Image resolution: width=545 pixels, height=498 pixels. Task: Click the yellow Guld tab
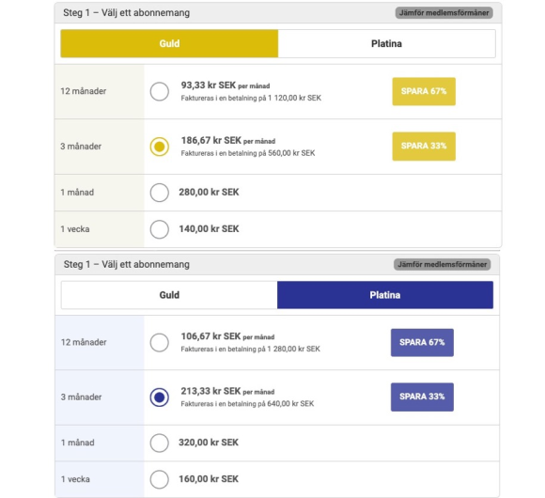coord(169,43)
